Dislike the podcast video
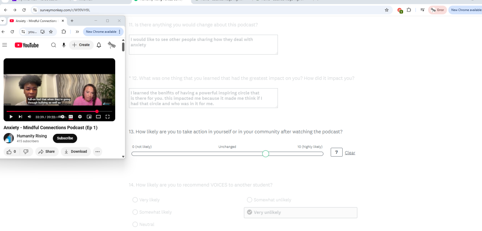The height and width of the screenshot is (231, 482). (x=26, y=151)
